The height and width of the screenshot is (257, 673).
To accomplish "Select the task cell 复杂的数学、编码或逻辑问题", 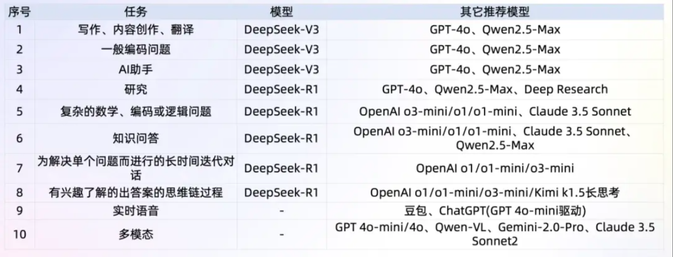I will pyautogui.click(x=136, y=111).
